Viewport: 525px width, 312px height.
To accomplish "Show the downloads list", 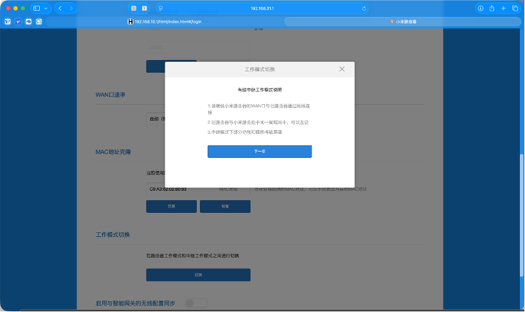I will click(x=480, y=8).
